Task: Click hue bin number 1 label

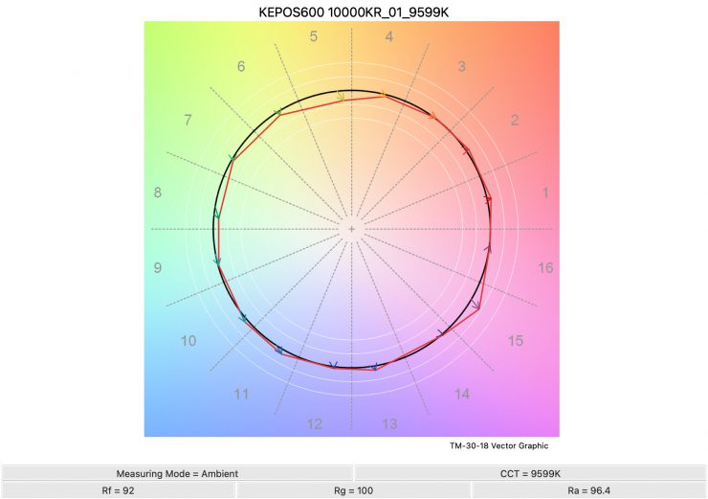Action: (545, 193)
